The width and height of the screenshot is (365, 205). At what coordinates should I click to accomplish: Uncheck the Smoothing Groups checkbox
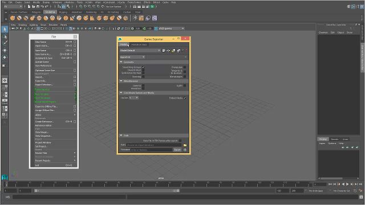click(143, 67)
